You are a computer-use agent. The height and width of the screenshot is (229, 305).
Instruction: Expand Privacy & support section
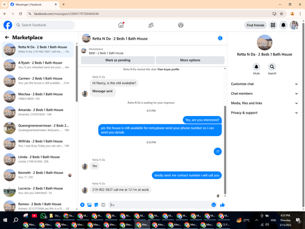(x=264, y=112)
